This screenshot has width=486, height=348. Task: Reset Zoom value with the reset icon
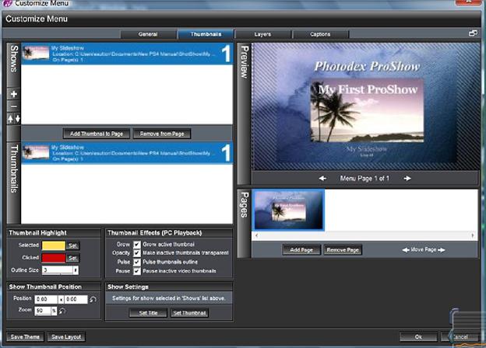tap(62, 311)
